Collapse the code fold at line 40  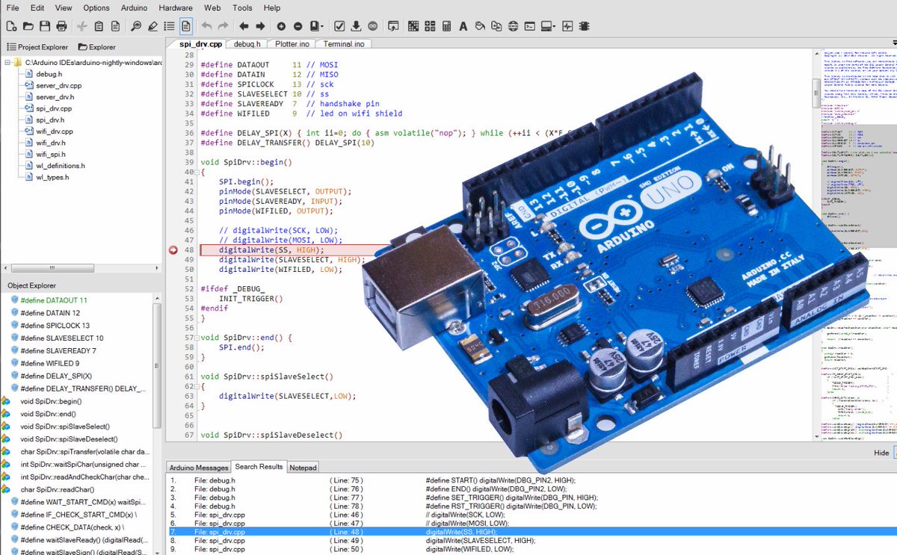point(197,173)
